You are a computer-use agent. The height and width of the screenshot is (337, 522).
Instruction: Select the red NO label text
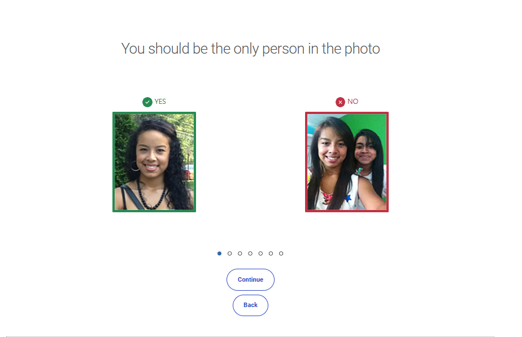click(x=353, y=102)
